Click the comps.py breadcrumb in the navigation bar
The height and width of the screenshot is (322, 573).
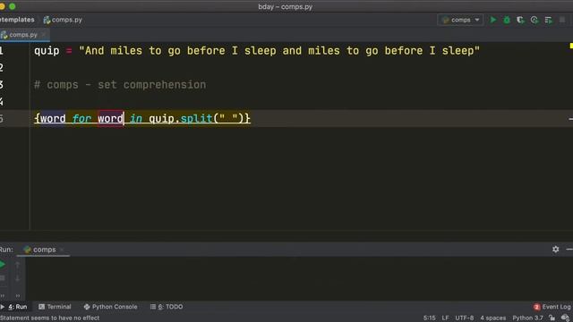tap(63, 20)
